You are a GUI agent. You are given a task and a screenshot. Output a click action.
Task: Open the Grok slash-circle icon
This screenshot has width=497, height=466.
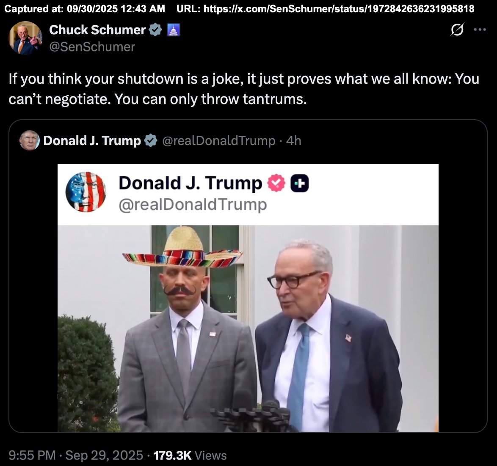(457, 30)
